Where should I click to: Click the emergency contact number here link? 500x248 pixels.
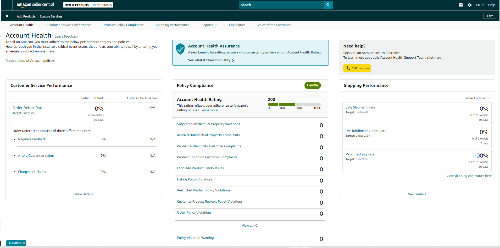point(51,51)
